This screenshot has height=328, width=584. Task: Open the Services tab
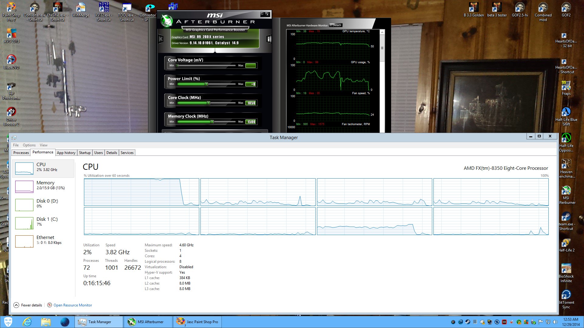point(127,153)
